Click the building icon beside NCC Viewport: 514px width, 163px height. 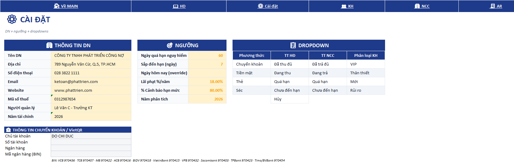pos(417,6)
